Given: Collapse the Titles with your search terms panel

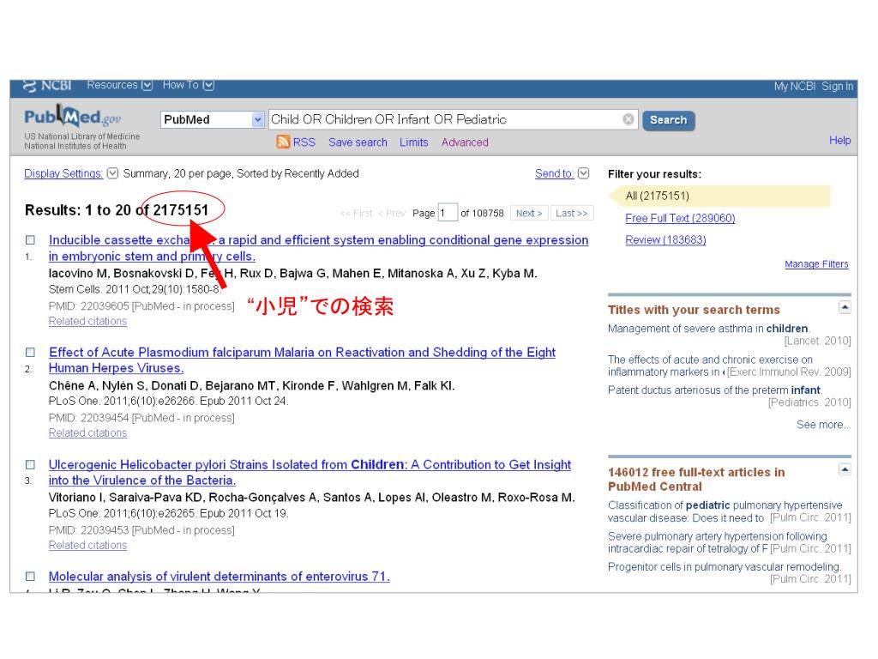Looking at the screenshot, I should (x=845, y=307).
